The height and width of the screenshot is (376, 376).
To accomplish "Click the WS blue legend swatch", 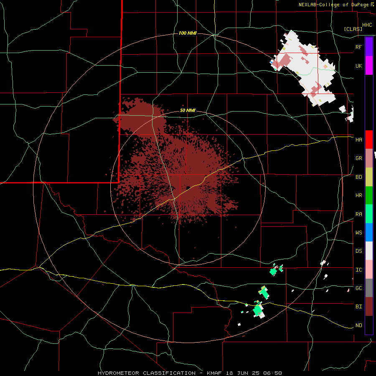I will (369, 232).
